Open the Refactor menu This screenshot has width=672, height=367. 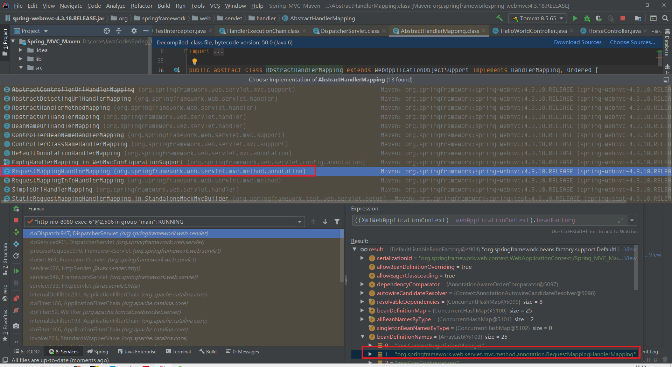click(x=141, y=6)
